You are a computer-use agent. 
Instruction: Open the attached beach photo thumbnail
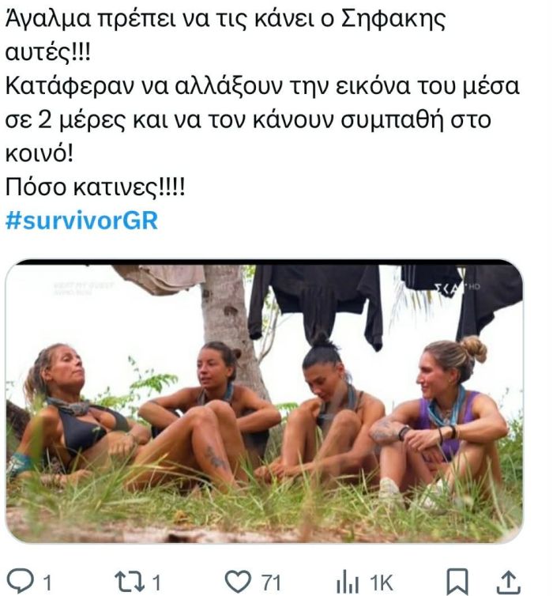(264, 401)
